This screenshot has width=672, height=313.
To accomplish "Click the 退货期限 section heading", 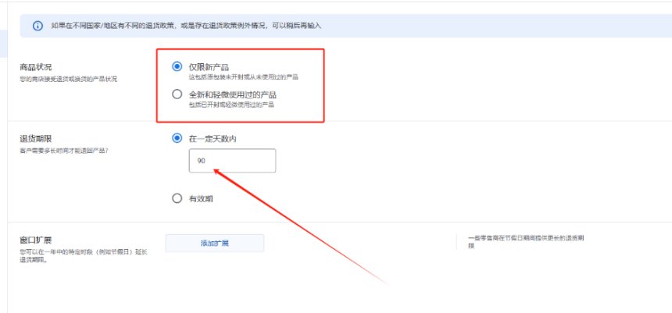I will [x=36, y=139].
